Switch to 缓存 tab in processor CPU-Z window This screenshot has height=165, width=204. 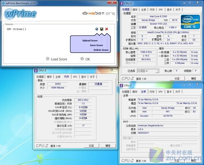coord(135,10)
